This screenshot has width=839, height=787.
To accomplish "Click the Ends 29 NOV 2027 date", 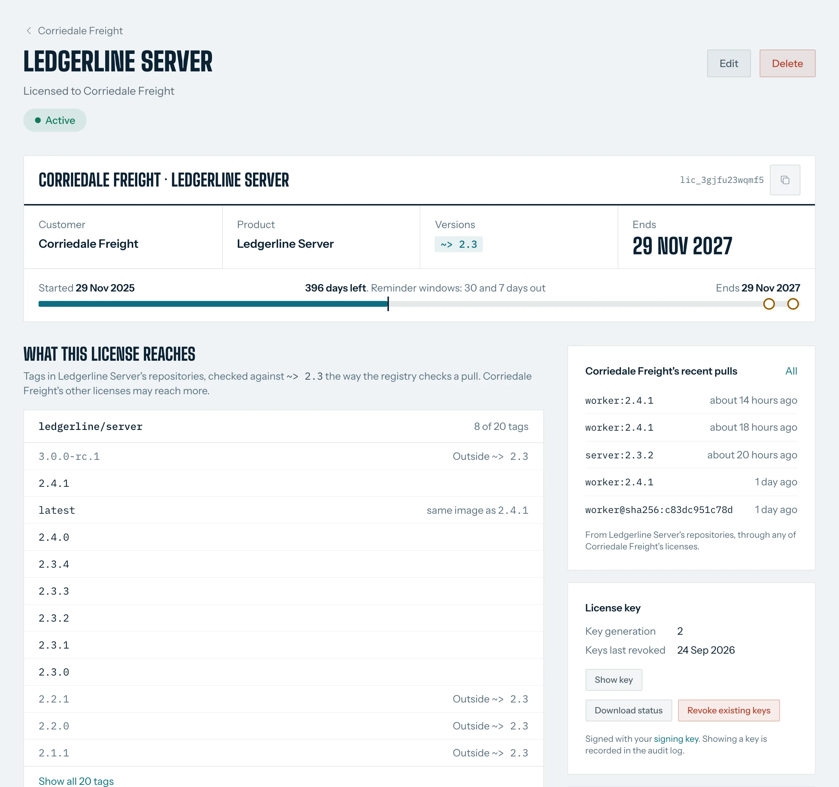I will [x=682, y=246].
